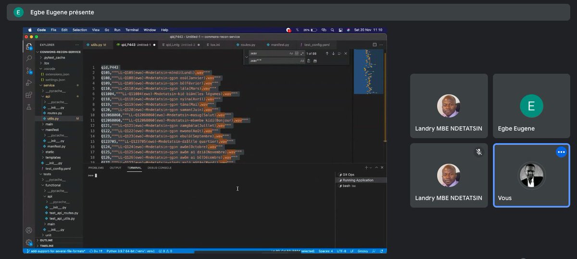Collapse the replace row chevron in find widget
This screenshot has height=259, width=577.
pyautogui.click(x=247, y=57)
